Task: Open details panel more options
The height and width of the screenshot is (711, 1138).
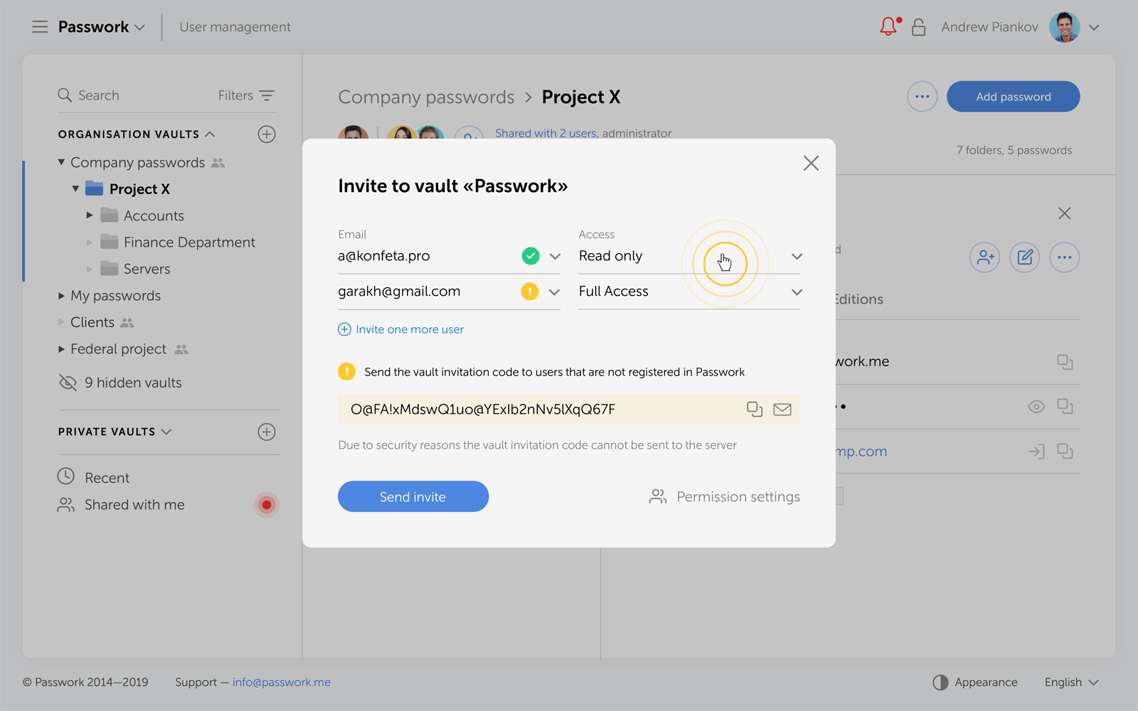Action: [x=1065, y=257]
